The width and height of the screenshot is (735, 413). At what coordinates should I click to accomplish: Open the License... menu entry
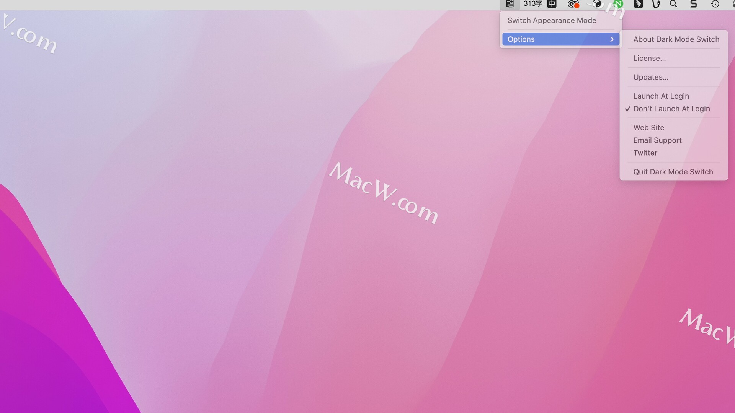[674, 58]
